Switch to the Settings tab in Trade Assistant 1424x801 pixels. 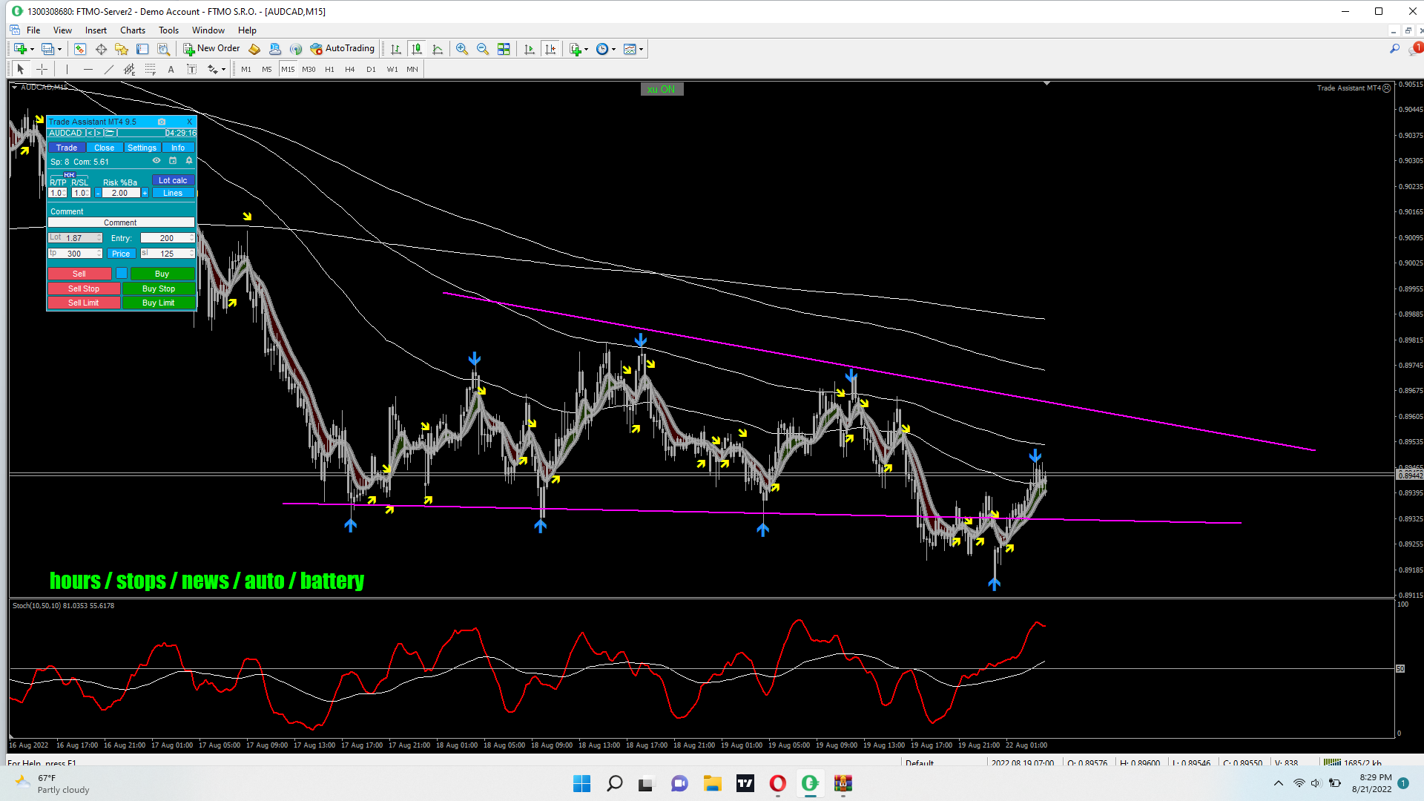click(142, 148)
